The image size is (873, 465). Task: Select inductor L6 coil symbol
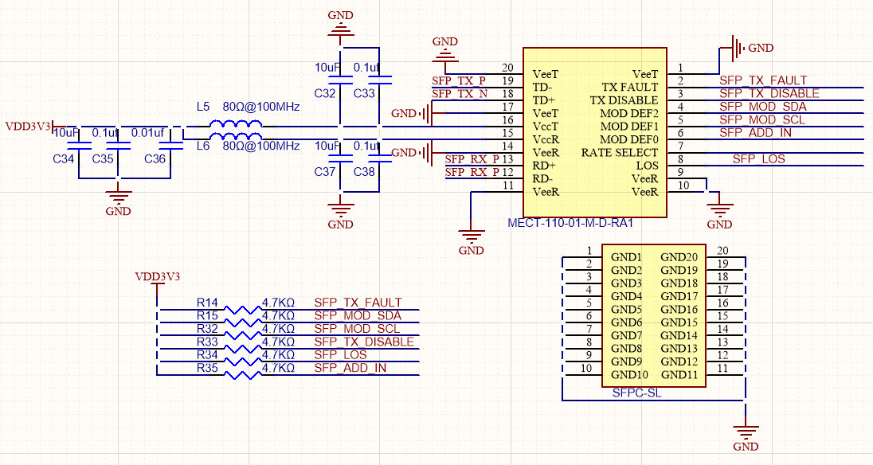(236, 137)
